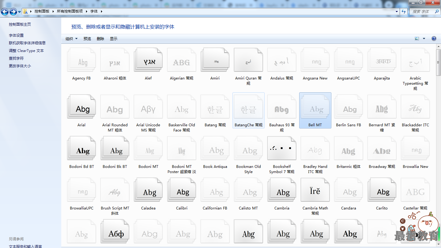Select the Book Antiqua font icon

pyautogui.click(x=215, y=148)
